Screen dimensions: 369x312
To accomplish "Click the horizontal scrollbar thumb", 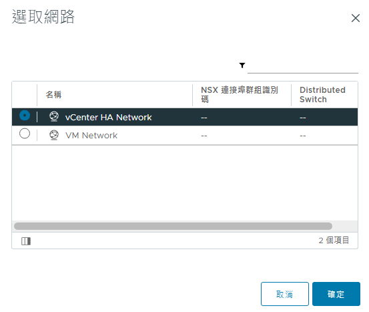I will 173,226.
